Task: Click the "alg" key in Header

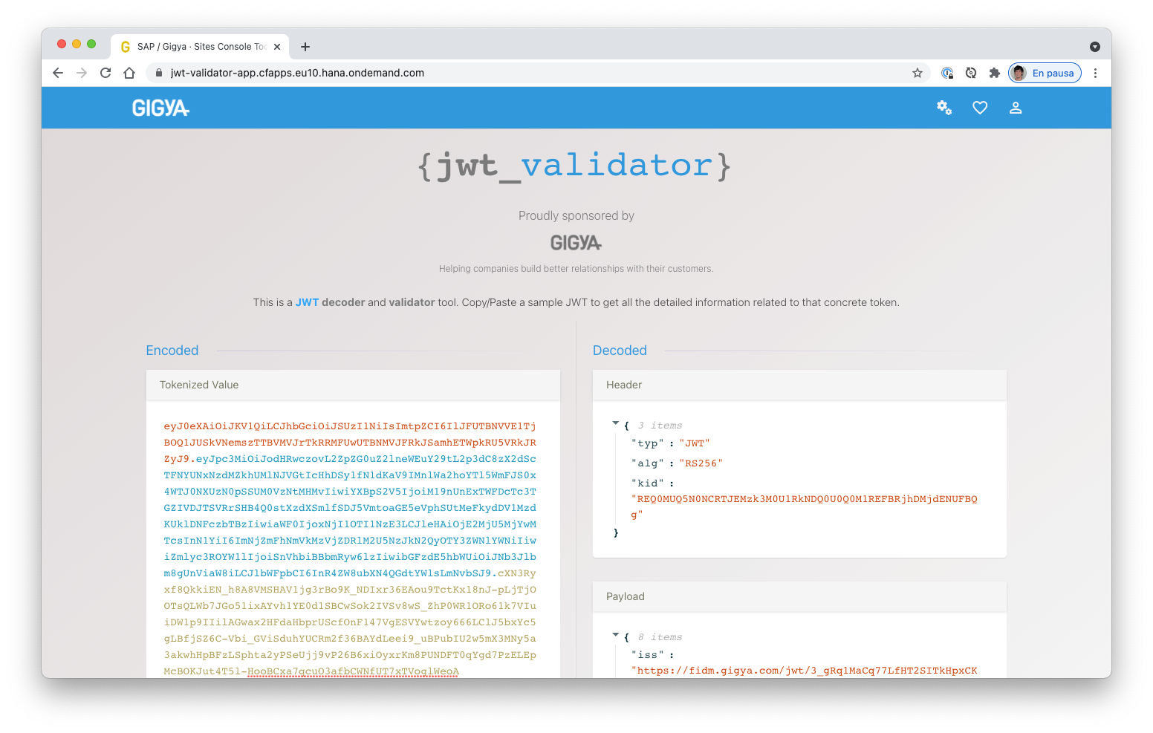Action: click(647, 463)
